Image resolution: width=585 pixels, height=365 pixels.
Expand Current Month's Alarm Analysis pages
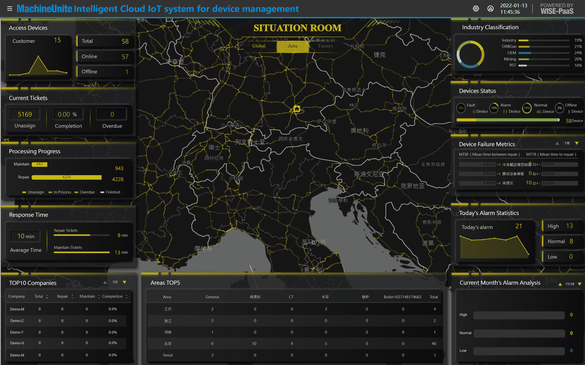coord(579,284)
